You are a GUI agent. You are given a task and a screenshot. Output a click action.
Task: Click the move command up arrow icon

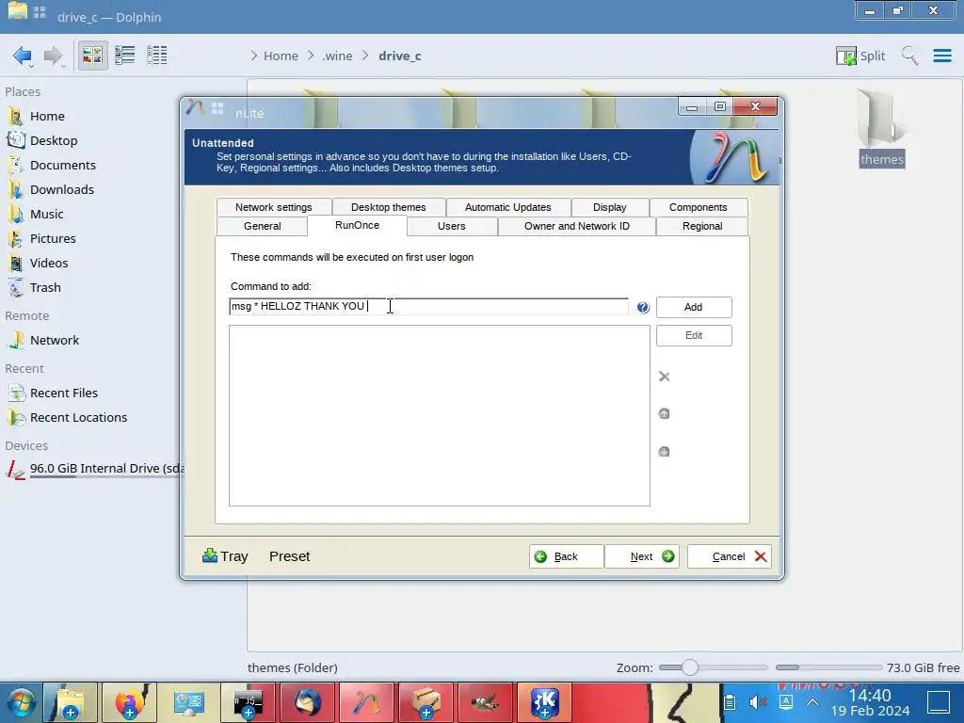[x=664, y=414]
